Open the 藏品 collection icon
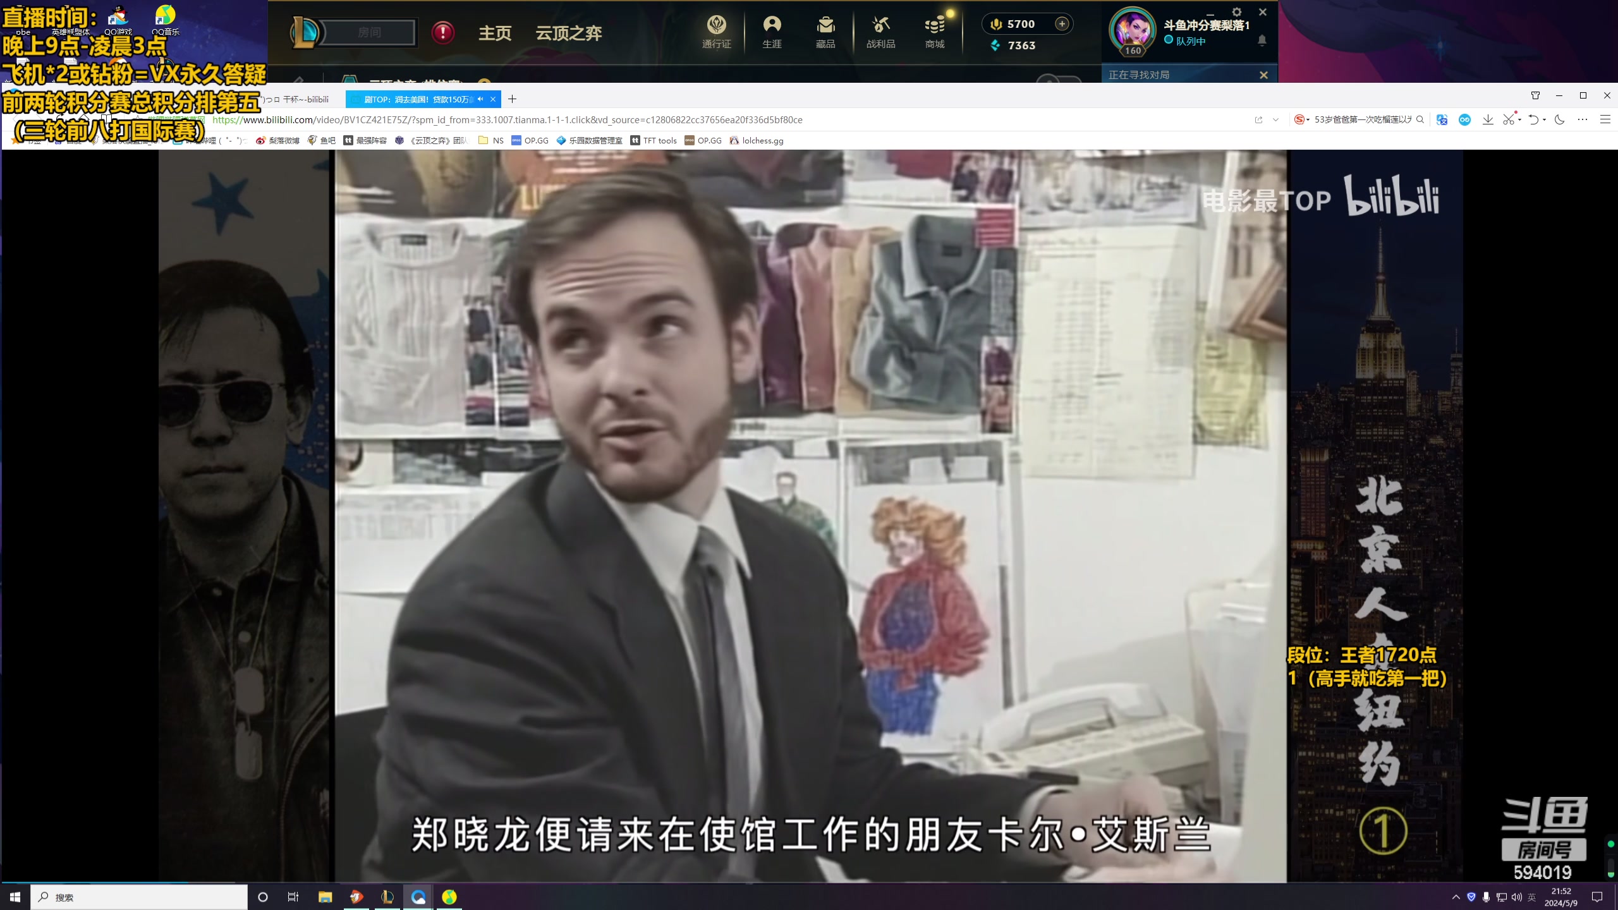Viewport: 1618px width, 910px height. tap(825, 32)
